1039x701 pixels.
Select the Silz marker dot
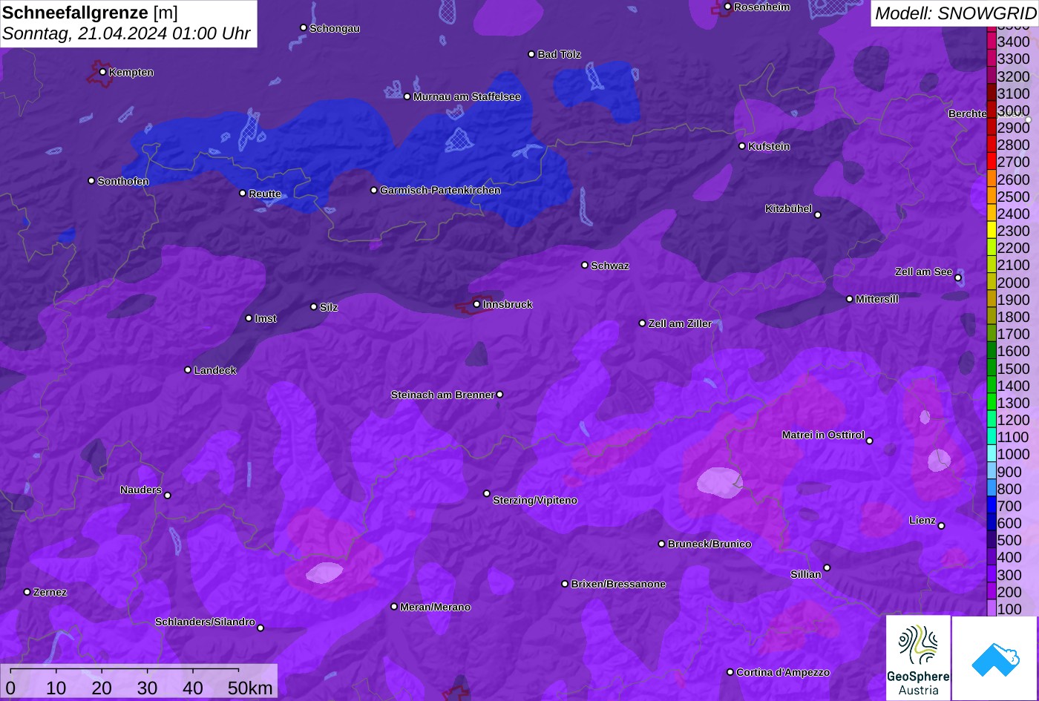coord(314,306)
